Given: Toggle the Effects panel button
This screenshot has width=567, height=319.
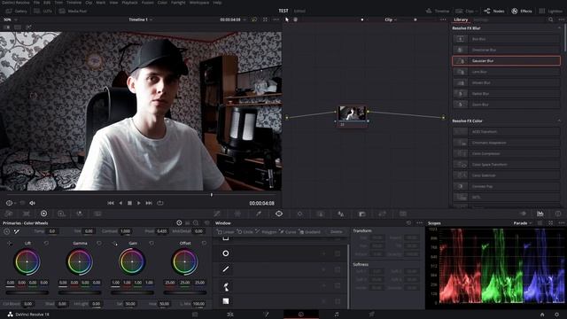Looking at the screenshot, I should coord(522,12).
